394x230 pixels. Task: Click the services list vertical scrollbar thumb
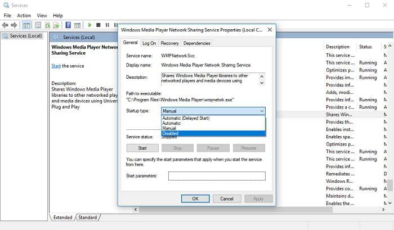389,186
